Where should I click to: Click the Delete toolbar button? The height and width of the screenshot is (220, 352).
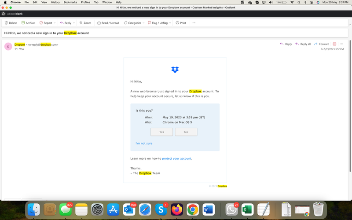point(11,23)
